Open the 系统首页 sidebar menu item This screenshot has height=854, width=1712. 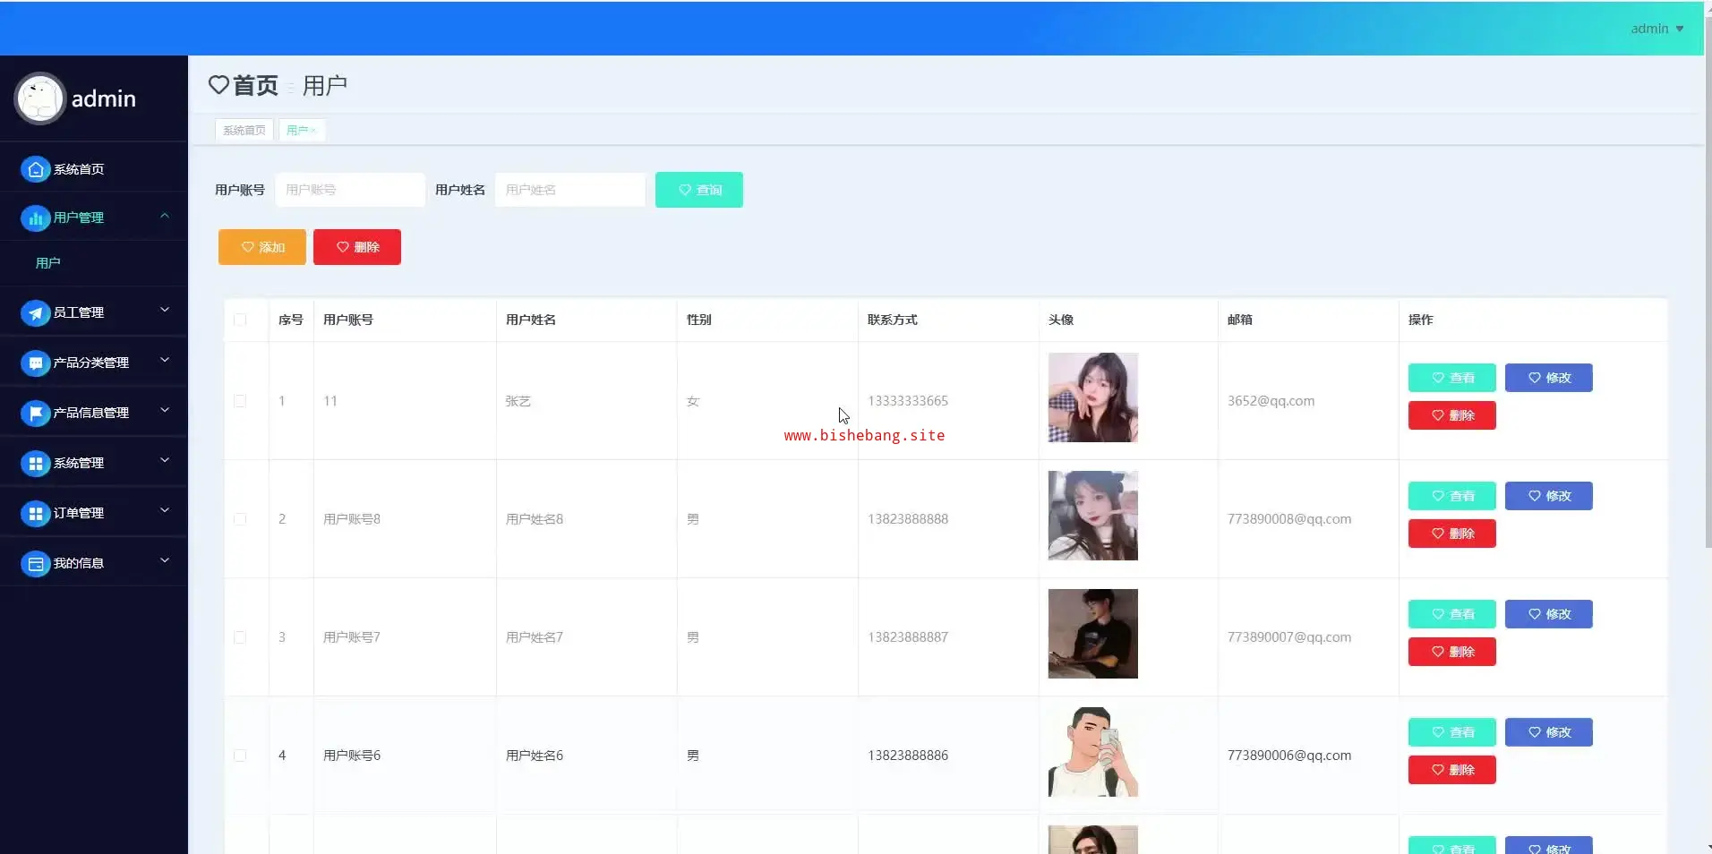click(94, 169)
